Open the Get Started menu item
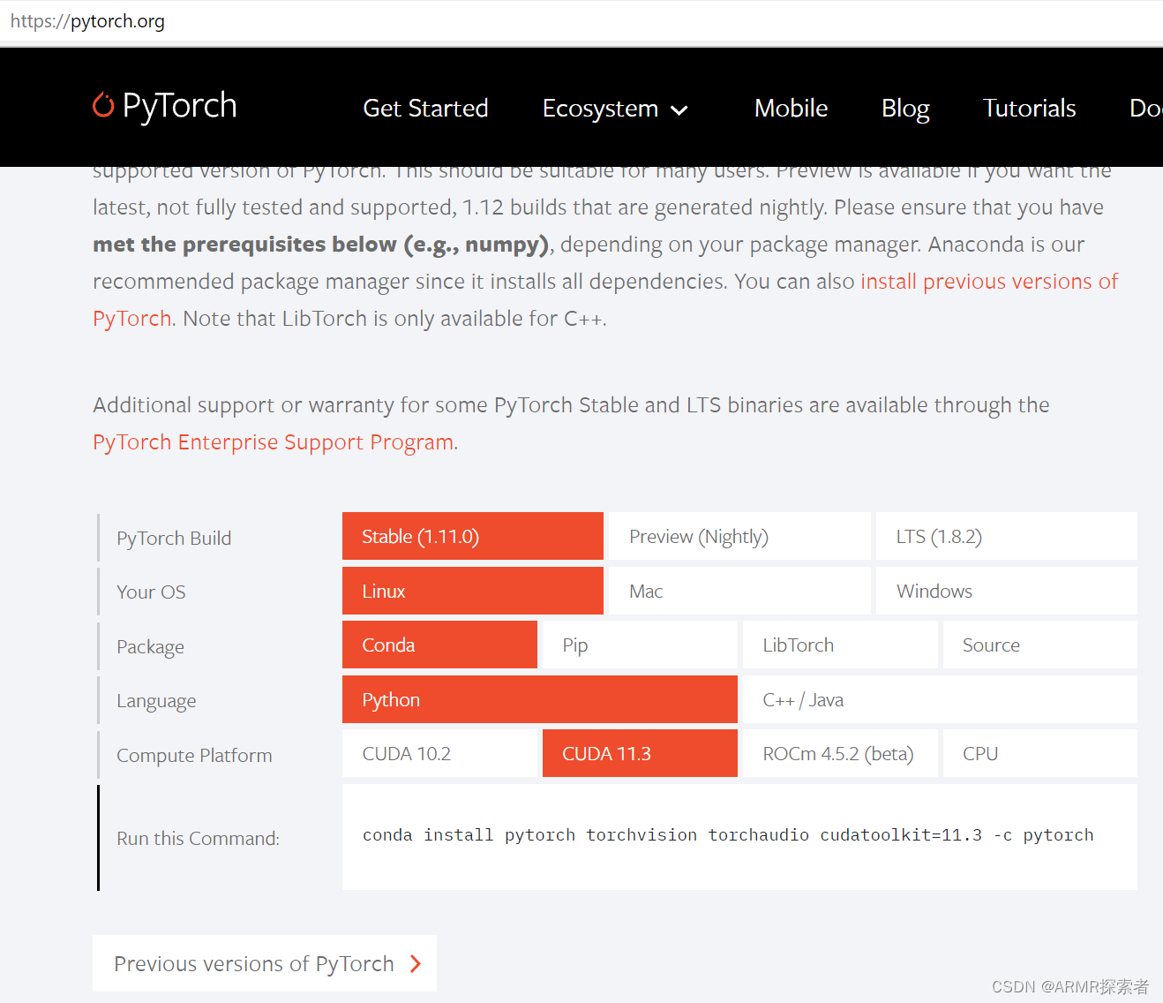 pyautogui.click(x=425, y=108)
